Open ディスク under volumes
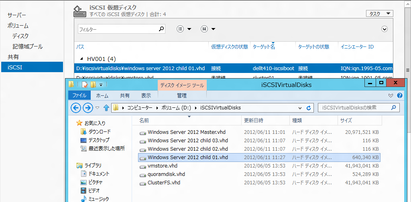Screen dimensions: 411x202 pyautogui.click(x=20, y=36)
